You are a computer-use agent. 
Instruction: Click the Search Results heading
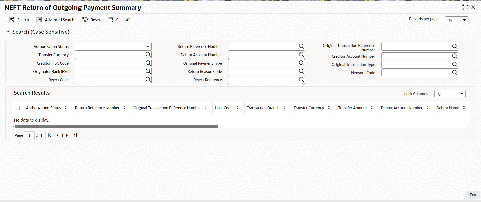pos(32,93)
